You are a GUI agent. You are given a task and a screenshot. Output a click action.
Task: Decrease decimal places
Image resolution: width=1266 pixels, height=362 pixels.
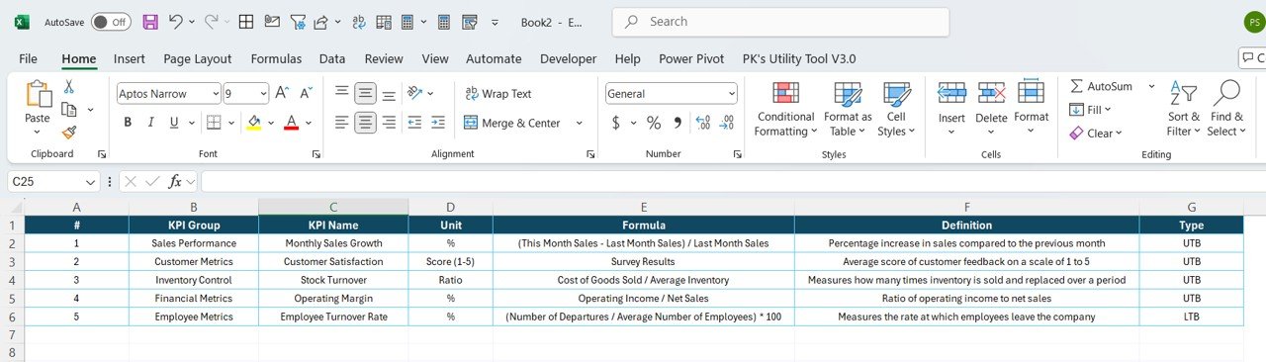pos(726,123)
